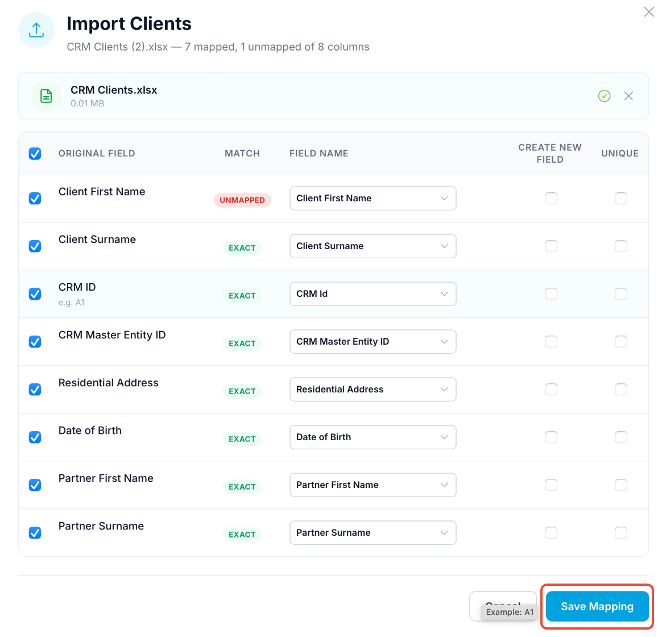Toggle the select-all checkbox in header

point(35,154)
